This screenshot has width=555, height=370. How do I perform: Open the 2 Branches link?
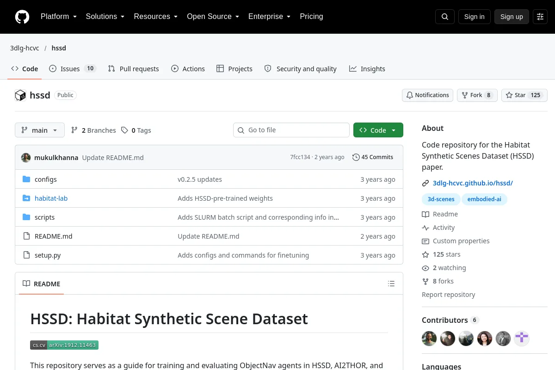coord(93,130)
